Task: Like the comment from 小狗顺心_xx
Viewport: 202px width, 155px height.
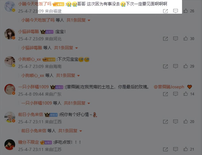Action: (185, 66)
